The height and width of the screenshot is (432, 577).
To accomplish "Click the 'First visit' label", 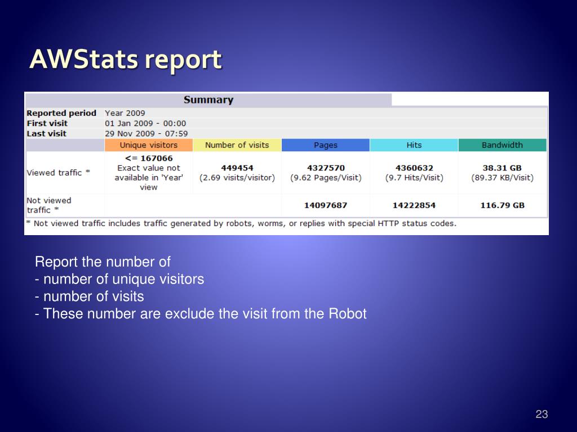I will (x=47, y=123).
